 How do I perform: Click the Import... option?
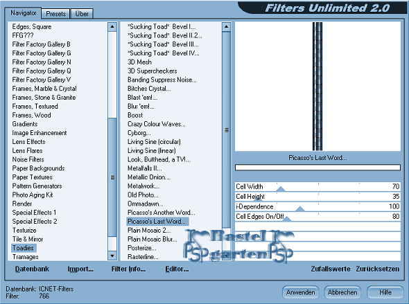[x=80, y=269]
